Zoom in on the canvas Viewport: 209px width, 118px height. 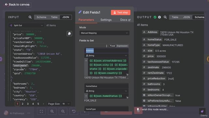click(x=52, y=111)
